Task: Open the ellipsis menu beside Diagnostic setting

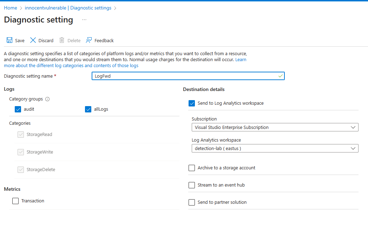Action: (x=84, y=20)
